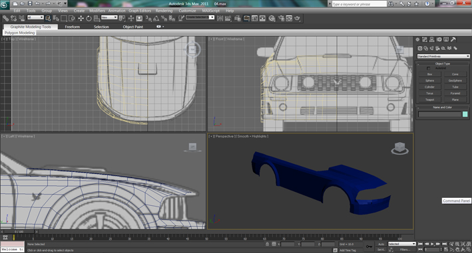The width and height of the screenshot is (472, 253).
Task: Click Undo in quick access toolbar
Action: tap(37, 3)
